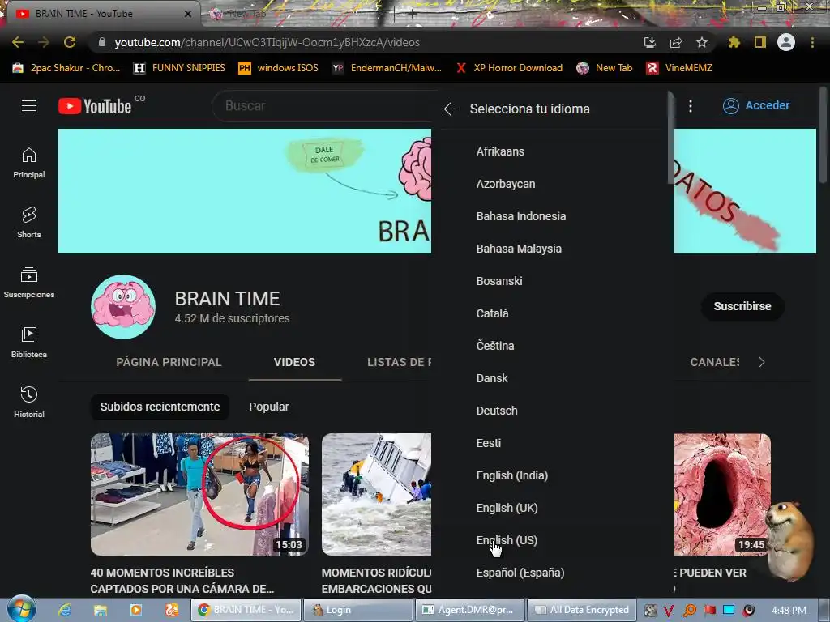This screenshot has height=622, width=830.
Task: Open Shorts from the sidebar
Action: pos(29,223)
